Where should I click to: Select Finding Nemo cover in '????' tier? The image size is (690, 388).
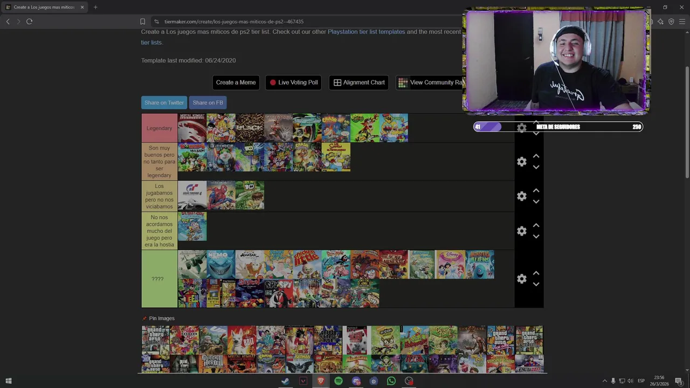(221, 265)
